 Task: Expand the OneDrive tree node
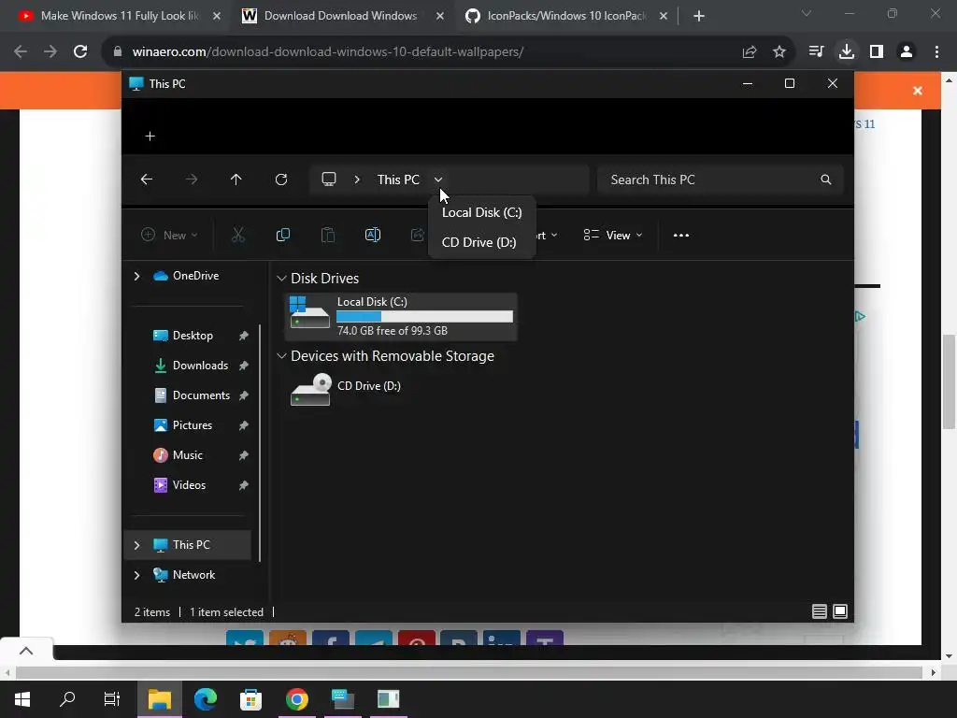[136, 276]
